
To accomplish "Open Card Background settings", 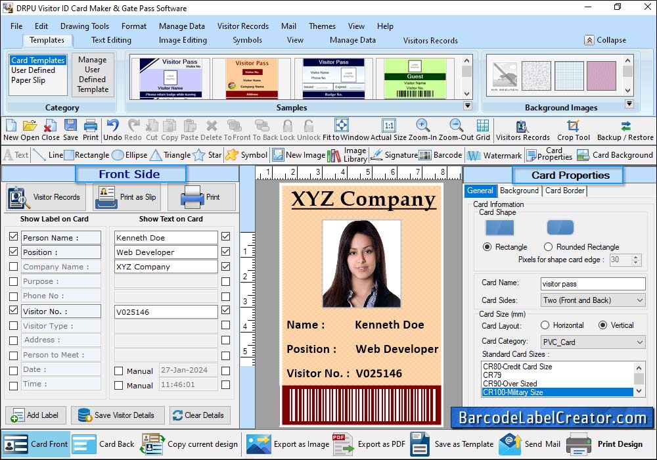I will [x=615, y=155].
